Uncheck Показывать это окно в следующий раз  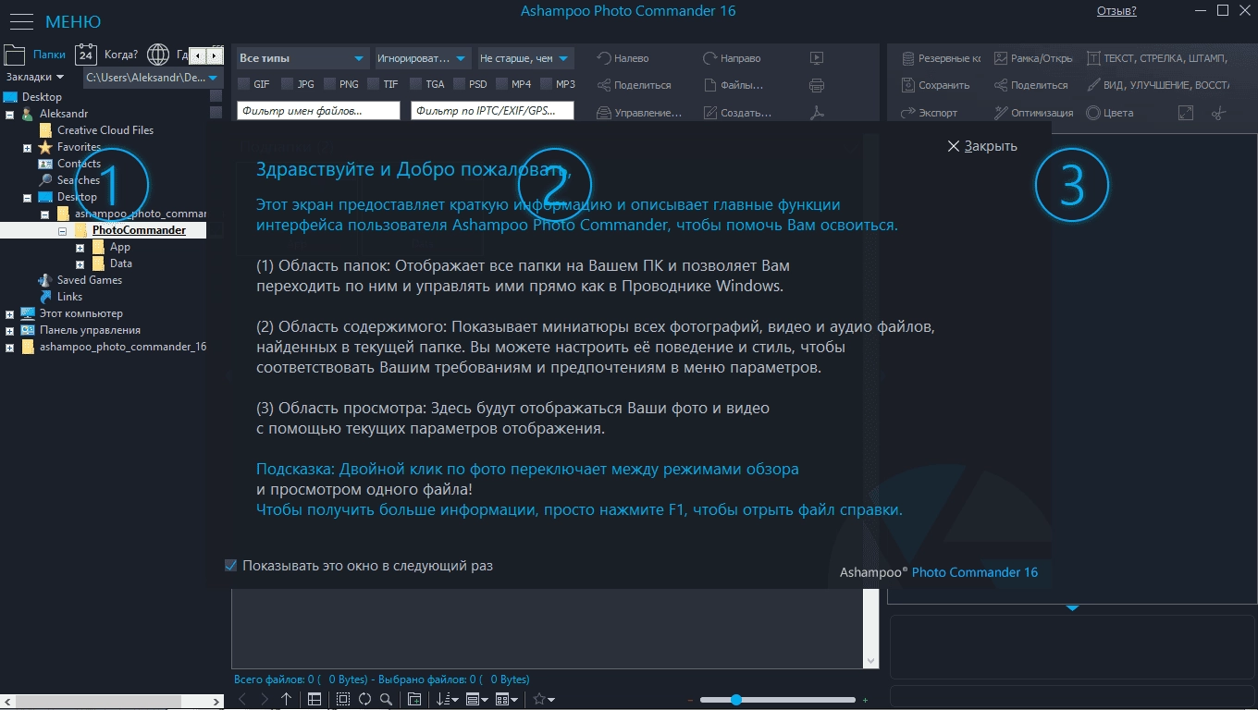tap(231, 565)
